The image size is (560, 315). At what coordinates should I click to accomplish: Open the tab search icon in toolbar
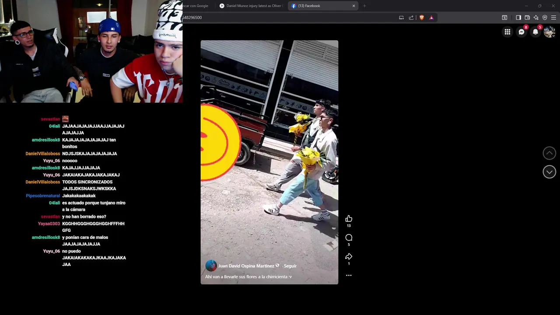(504, 17)
